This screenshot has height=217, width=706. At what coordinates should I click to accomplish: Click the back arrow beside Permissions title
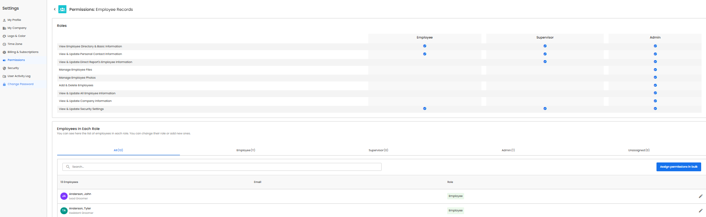55,9
